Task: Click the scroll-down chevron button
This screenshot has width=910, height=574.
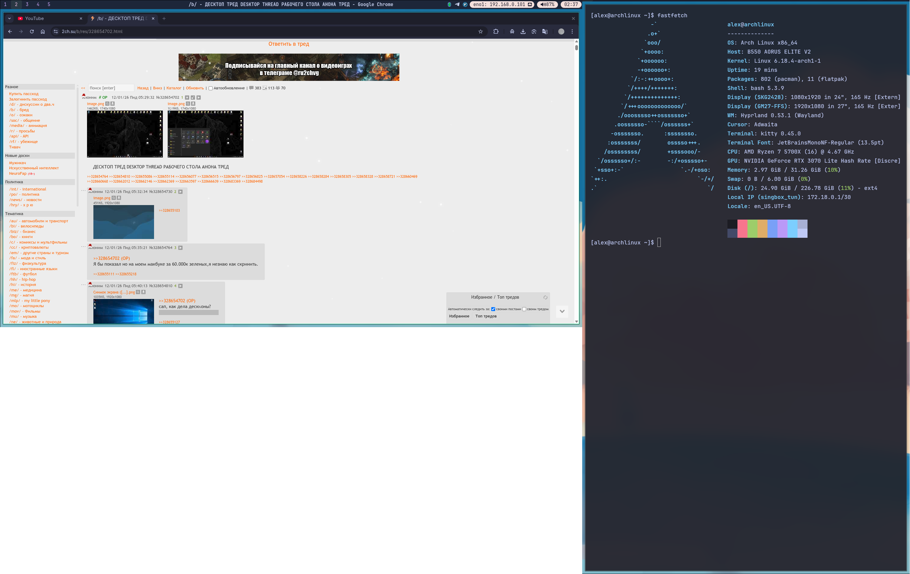Action: tap(562, 311)
